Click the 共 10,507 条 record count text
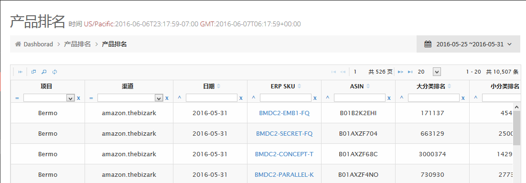 503,72
